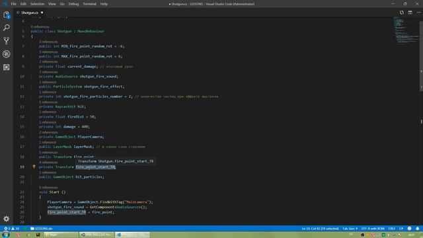The height and width of the screenshot is (238, 423).
Task: Click '4 references' CodeLens above fire_point_start_TR
Action: pos(48,162)
